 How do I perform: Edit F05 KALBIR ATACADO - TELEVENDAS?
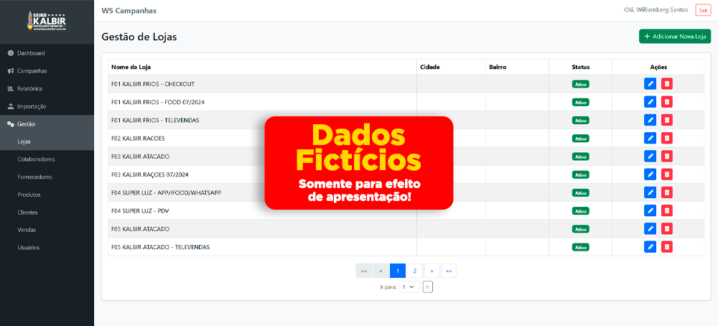[x=650, y=247]
